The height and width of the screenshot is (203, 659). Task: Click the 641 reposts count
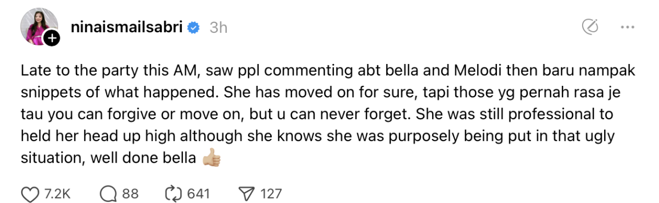tap(198, 193)
